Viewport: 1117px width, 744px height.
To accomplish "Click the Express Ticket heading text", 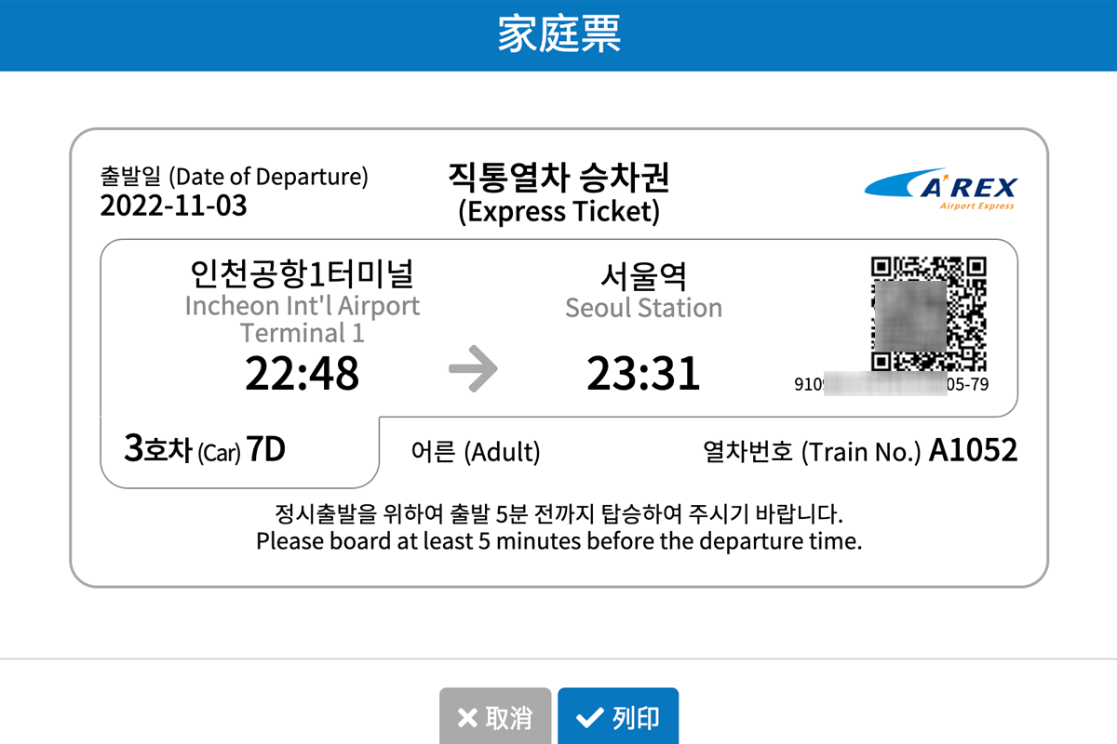I will click(x=558, y=212).
